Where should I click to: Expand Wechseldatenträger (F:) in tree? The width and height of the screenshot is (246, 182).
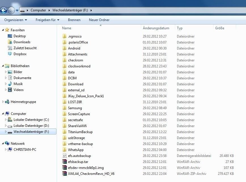pyautogui.click(x=6, y=131)
